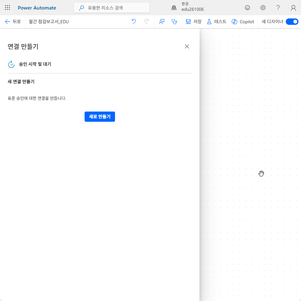Open the Copilot panel
Image resolution: width=301 pixels, height=301 pixels.
click(243, 22)
